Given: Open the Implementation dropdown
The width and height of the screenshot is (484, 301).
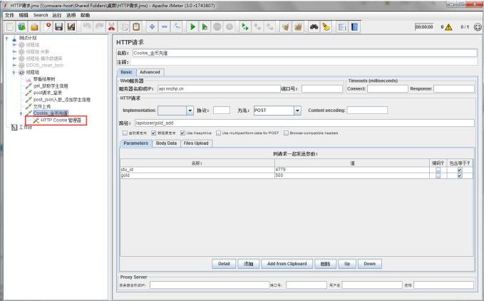Looking at the screenshot, I should click(x=190, y=111).
